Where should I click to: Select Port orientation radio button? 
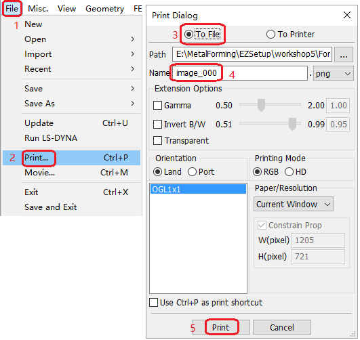192,172
